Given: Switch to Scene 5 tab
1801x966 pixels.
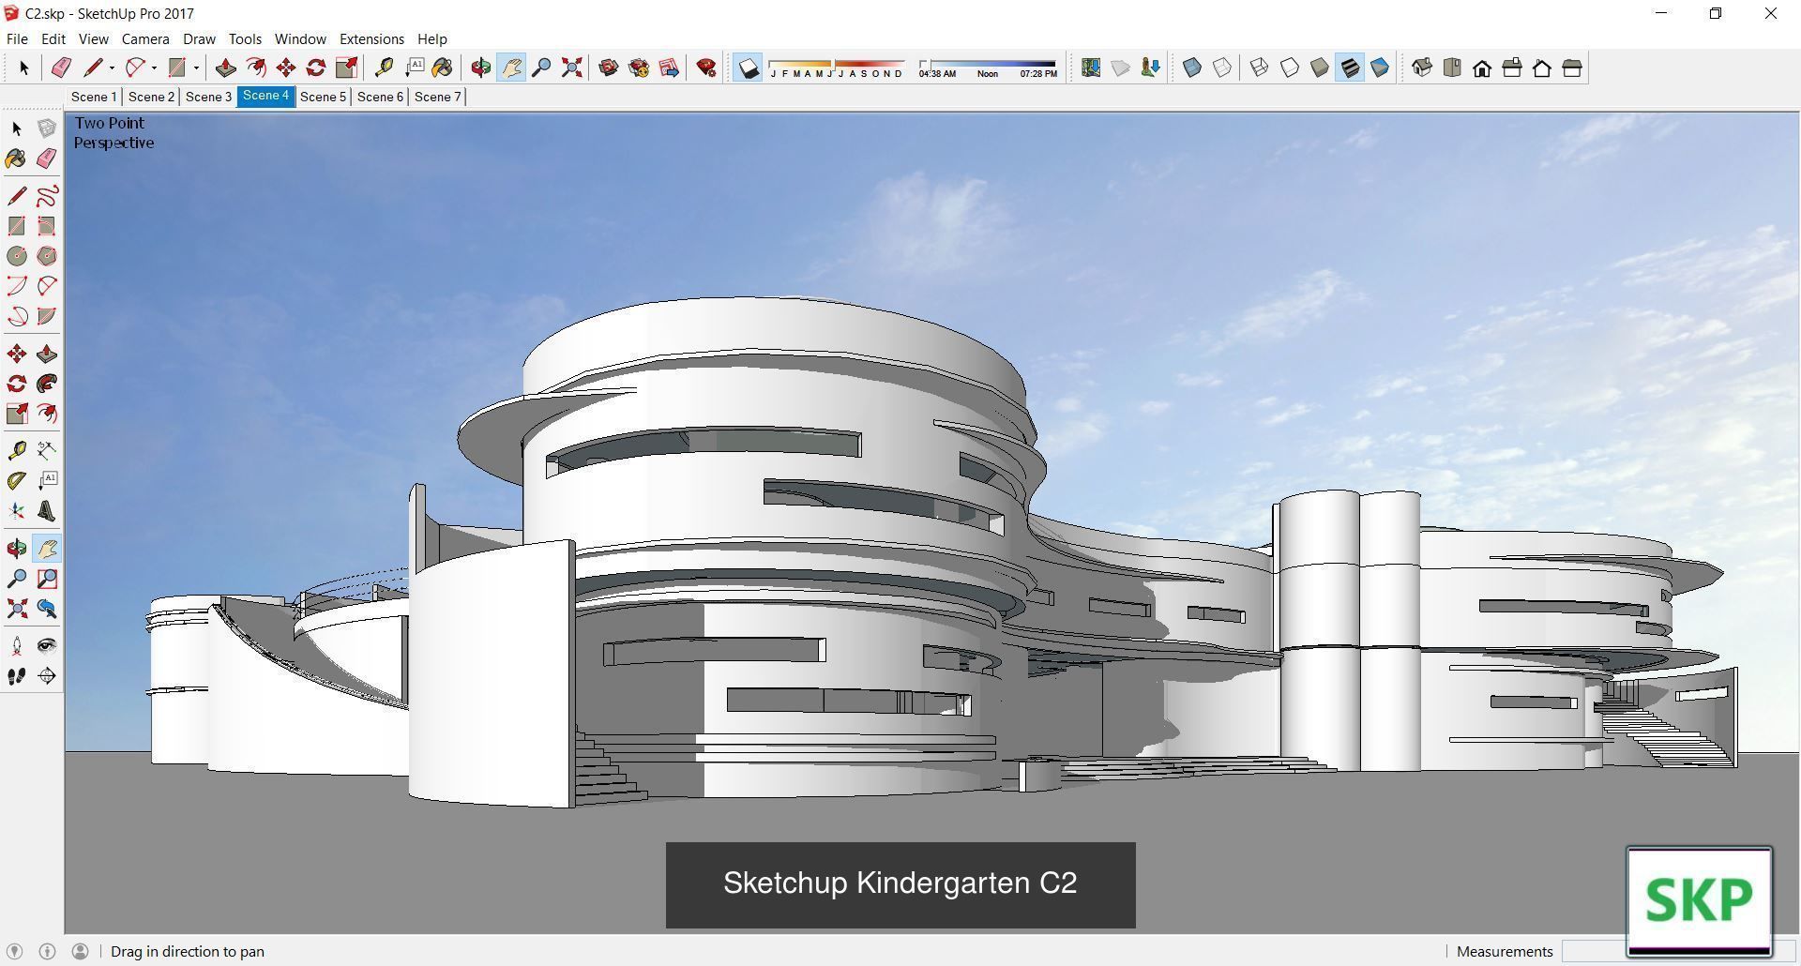Looking at the screenshot, I should pyautogui.click(x=323, y=97).
